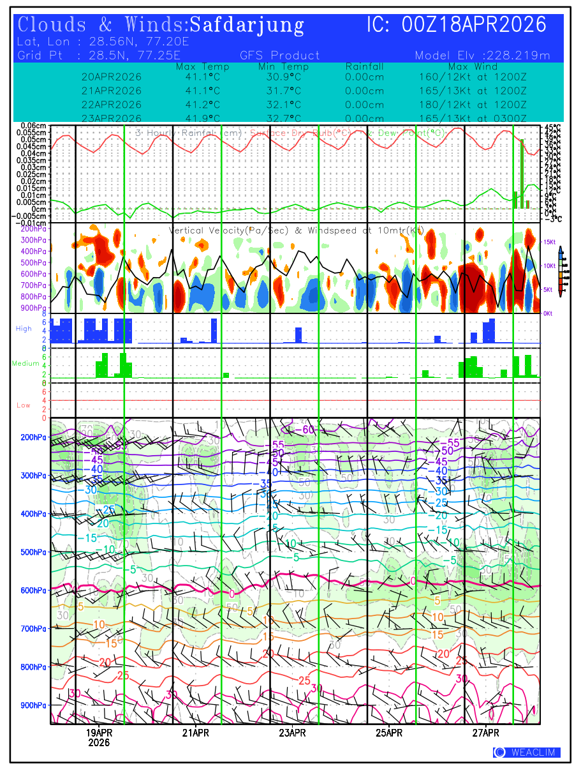Click the IC: 00Z18APR2026 initial condition text

[x=457, y=26]
